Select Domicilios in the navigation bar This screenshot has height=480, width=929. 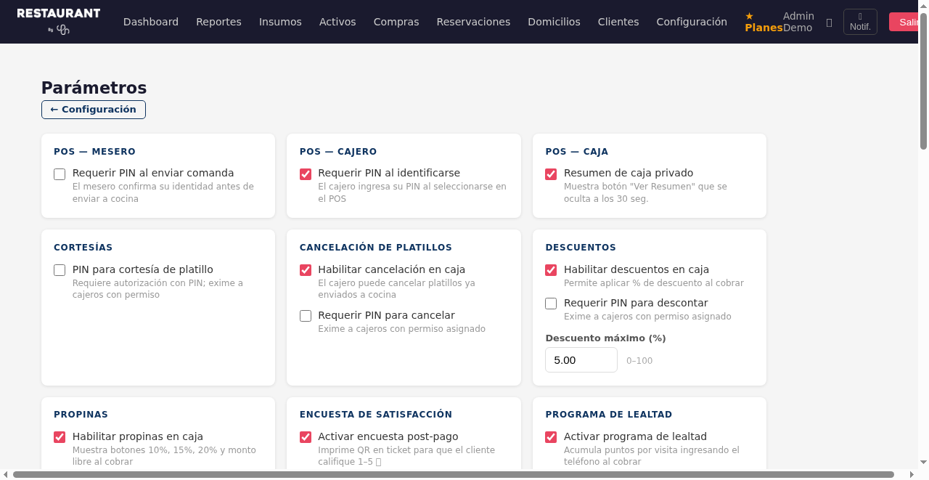[554, 22]
